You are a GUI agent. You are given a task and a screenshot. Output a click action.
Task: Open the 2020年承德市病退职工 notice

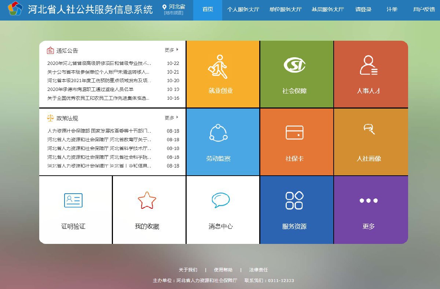coord(90,89)
